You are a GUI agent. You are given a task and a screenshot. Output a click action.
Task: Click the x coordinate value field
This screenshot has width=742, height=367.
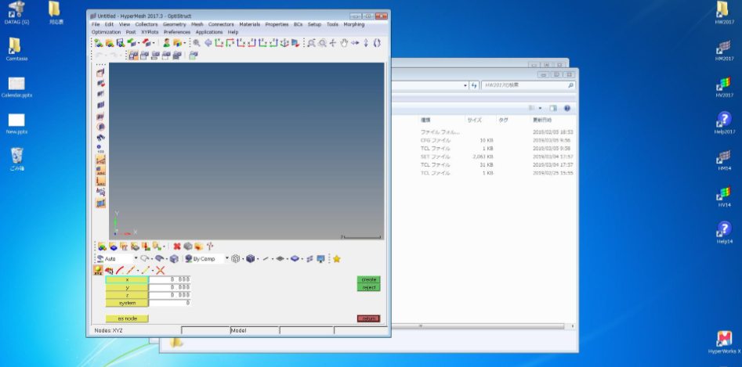tap(170, 279)
